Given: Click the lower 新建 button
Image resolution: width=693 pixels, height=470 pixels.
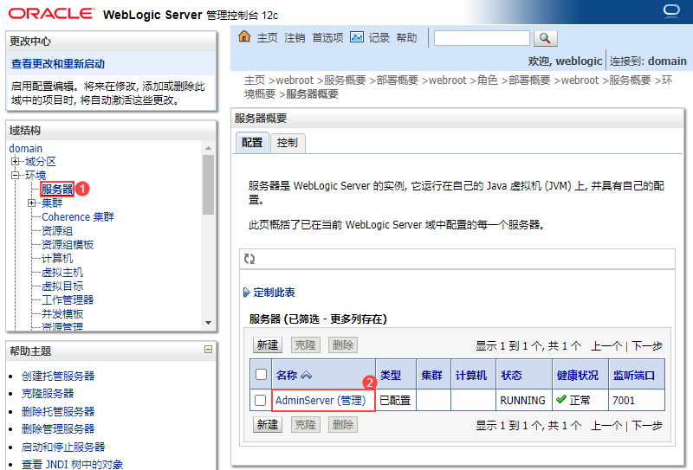Looking at the screenshot, I should (268, 425).
